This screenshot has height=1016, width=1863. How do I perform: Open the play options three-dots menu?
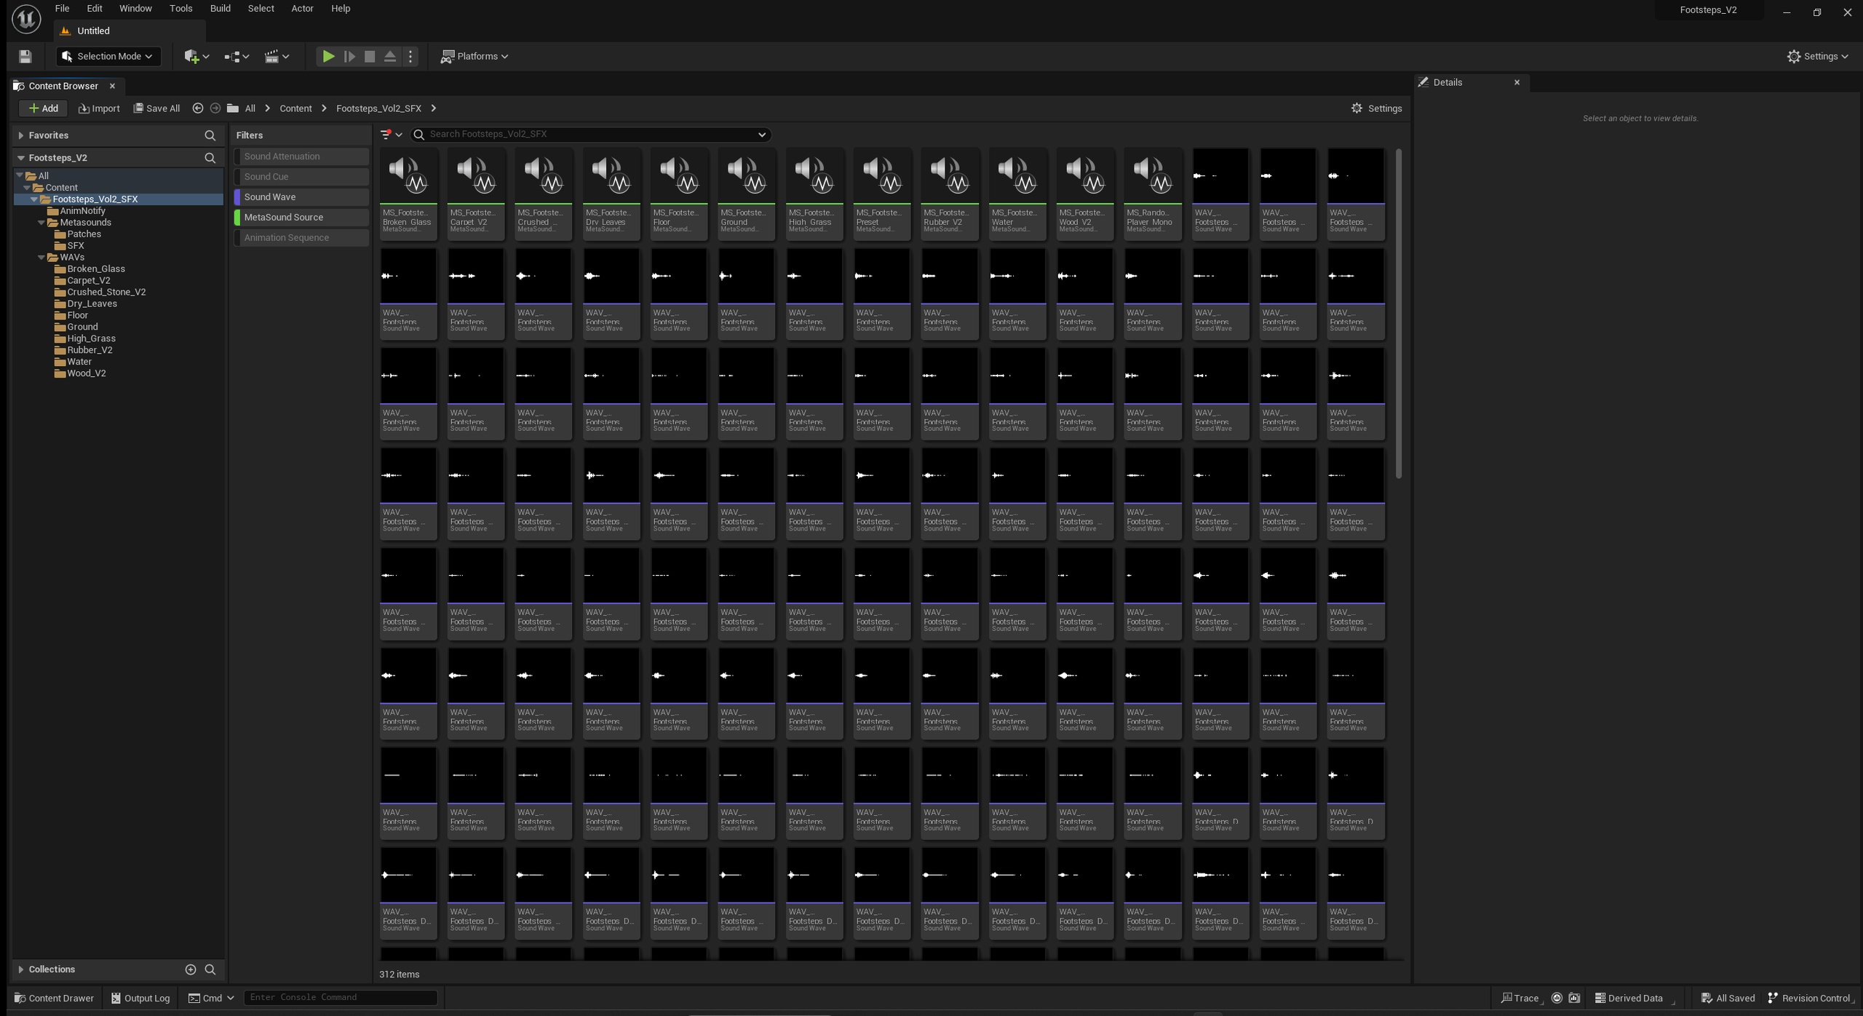pyautogui.click(x=410, y=56)
